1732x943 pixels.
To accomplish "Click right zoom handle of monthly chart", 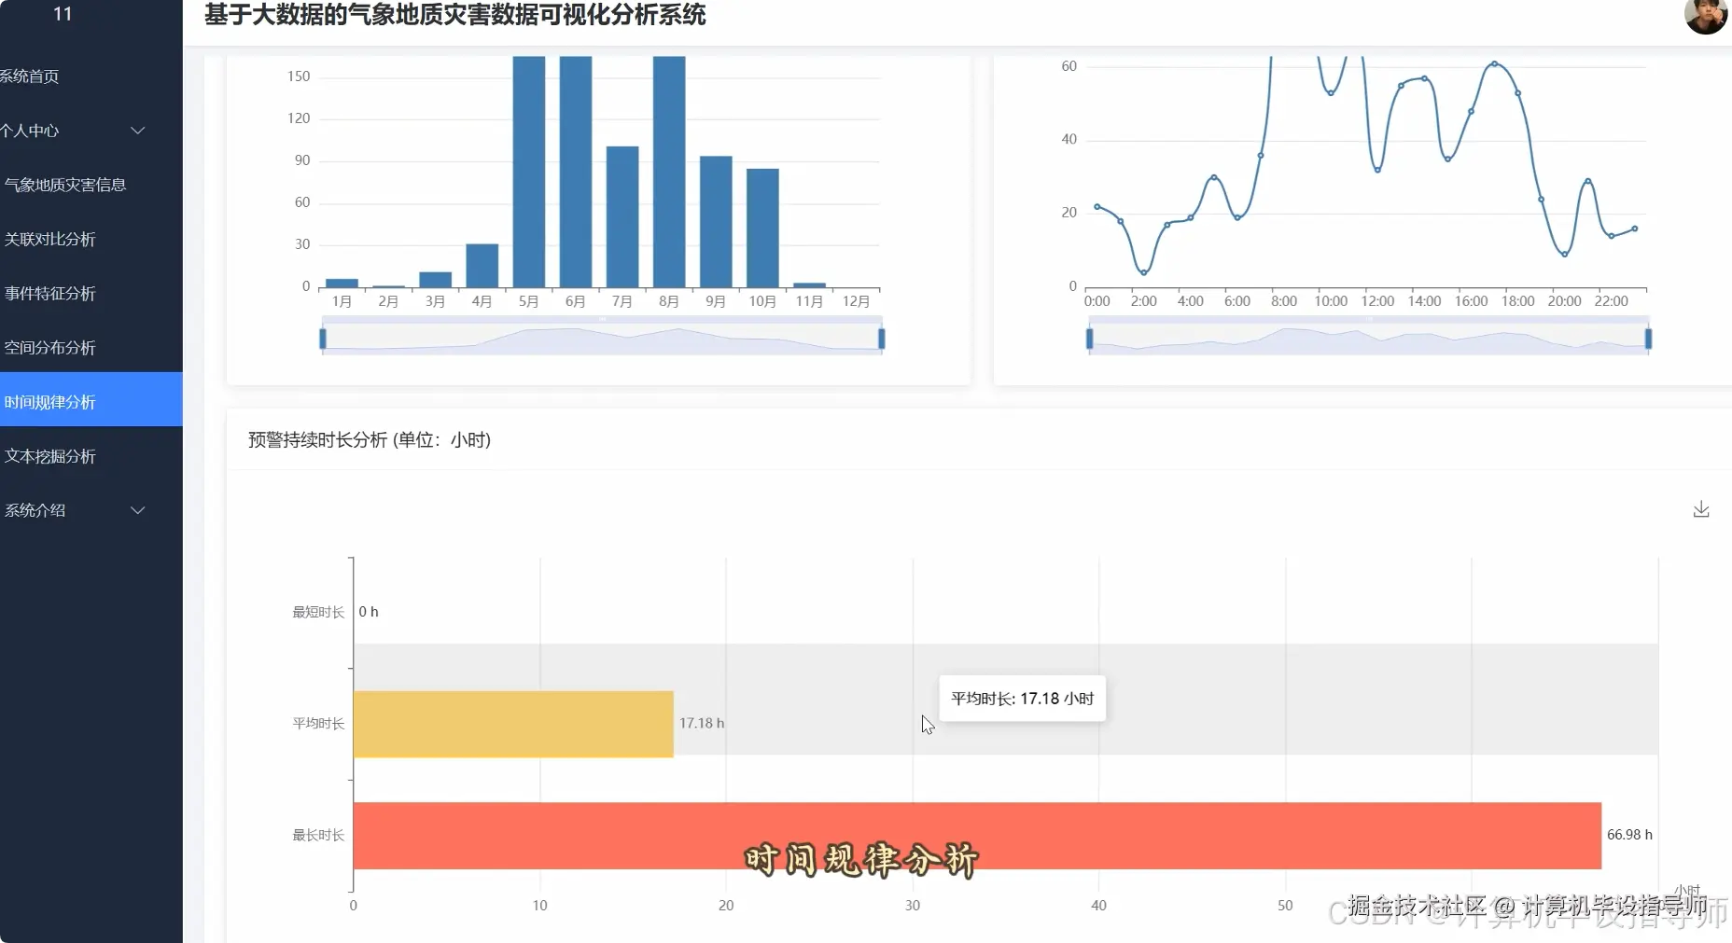I will click(882, 339).
